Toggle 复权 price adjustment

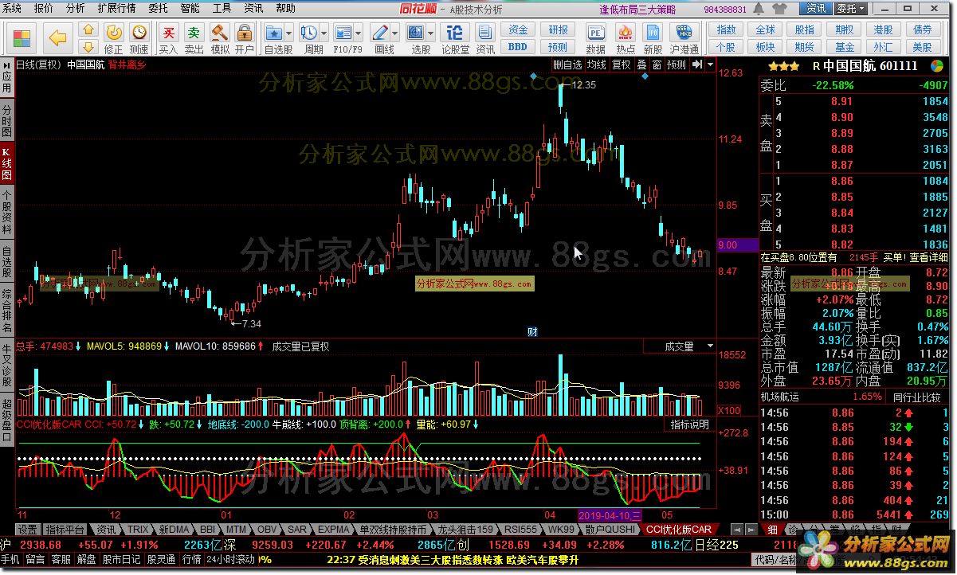(621, 65)
